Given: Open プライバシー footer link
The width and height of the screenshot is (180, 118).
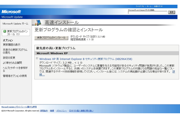Looking at the screenshot, I should 61,111.
